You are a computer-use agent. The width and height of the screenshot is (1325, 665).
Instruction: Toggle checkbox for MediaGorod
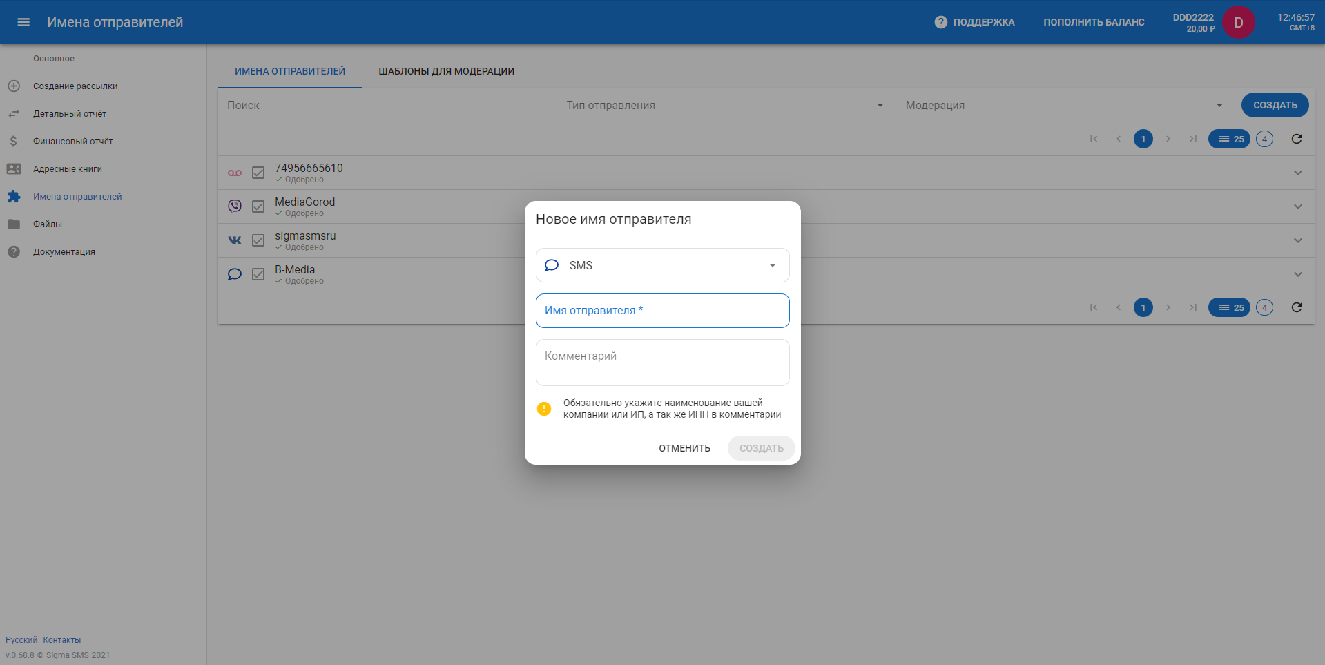[x=258, y=206]
